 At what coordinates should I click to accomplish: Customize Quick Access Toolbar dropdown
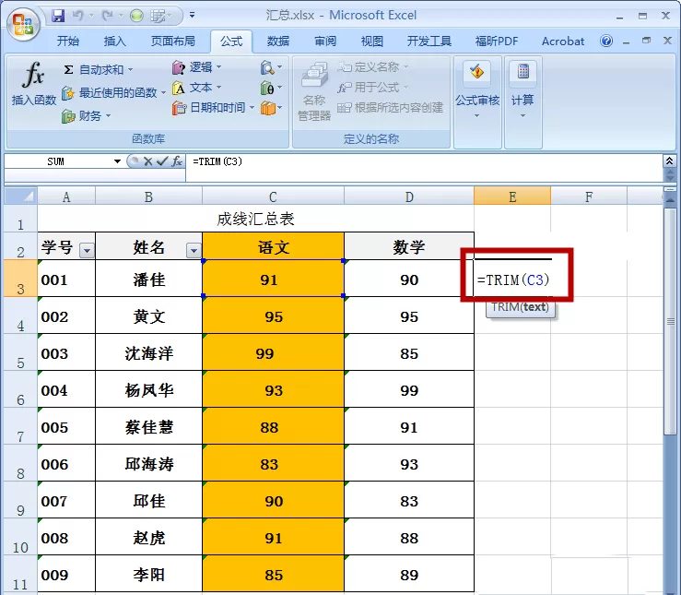[192, 16]
